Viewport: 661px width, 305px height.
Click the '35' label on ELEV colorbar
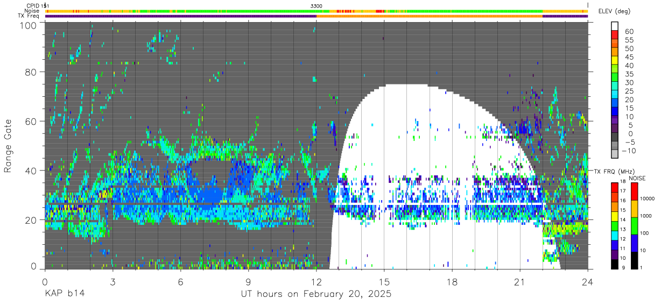tap(629, 74)
